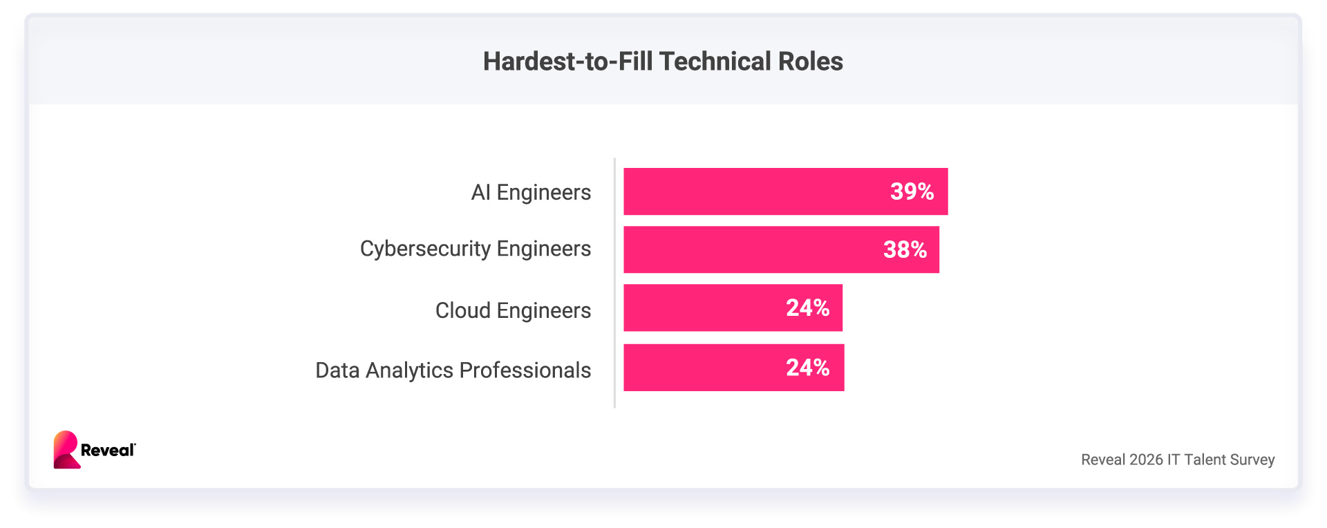1327x528 pixels.
Task: Click the vertical axis line of the chart
Action: [614, 283]
